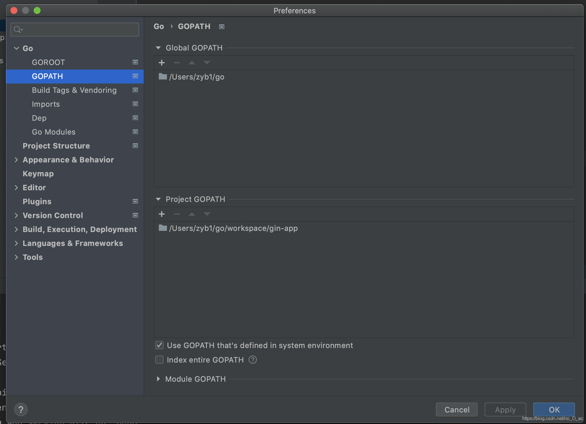Uncheck Use GOPATH defined in system environment
Viewport: 586px width, 424px height.
coord(159,345)
